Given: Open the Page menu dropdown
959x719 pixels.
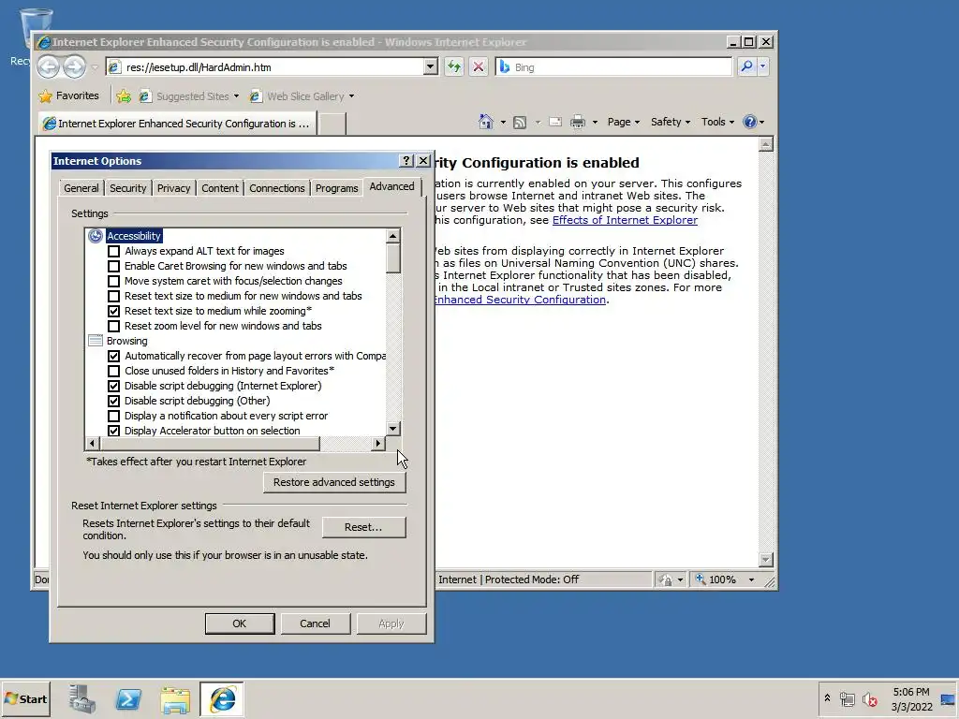Looking at the screenshot, I should point(623,122).
